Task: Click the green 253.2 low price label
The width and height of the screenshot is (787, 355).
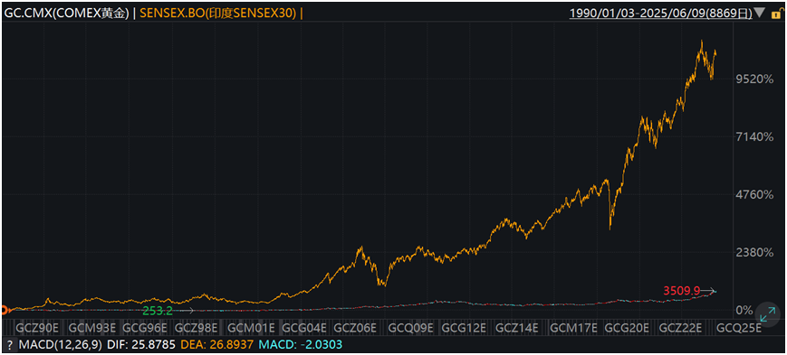Action: (x=158, y=311)
